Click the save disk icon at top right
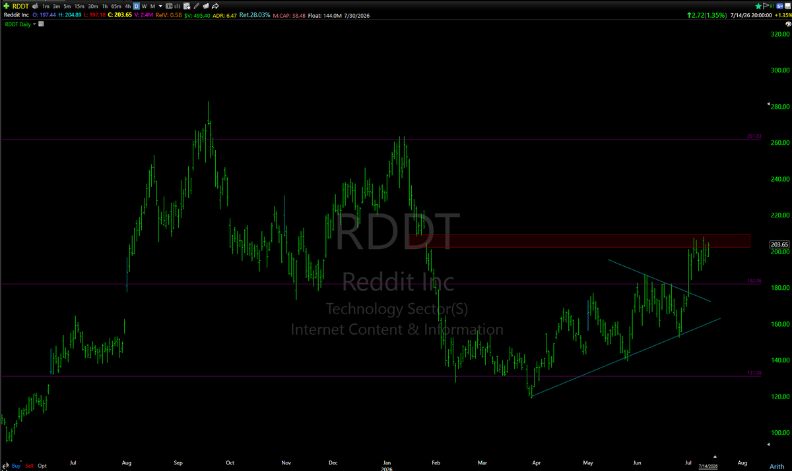The image size is (792, 471). point(788,6)
